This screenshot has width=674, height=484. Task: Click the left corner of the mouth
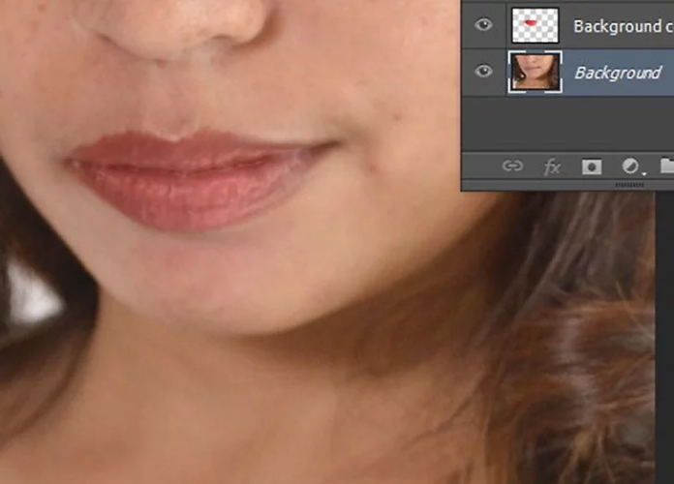70,158
